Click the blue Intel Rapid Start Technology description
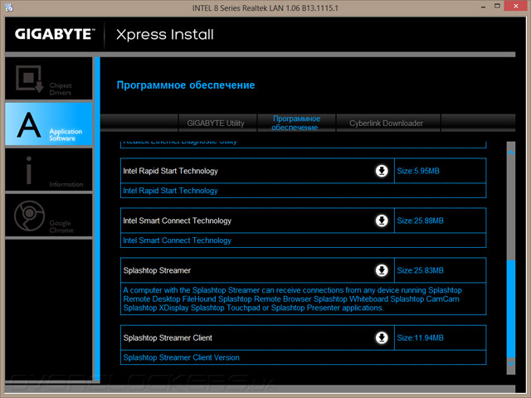The image size is (531, 398). point(170,191)
